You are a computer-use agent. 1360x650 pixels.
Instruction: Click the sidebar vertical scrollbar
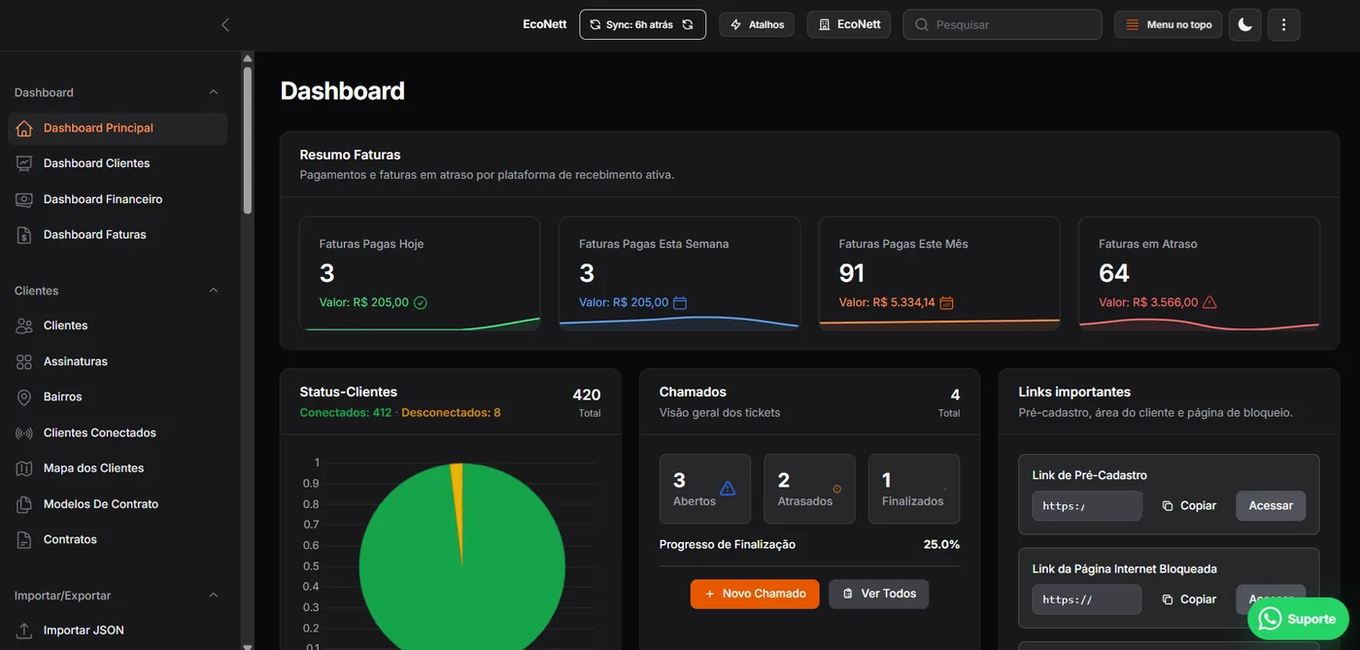(248, 140)
